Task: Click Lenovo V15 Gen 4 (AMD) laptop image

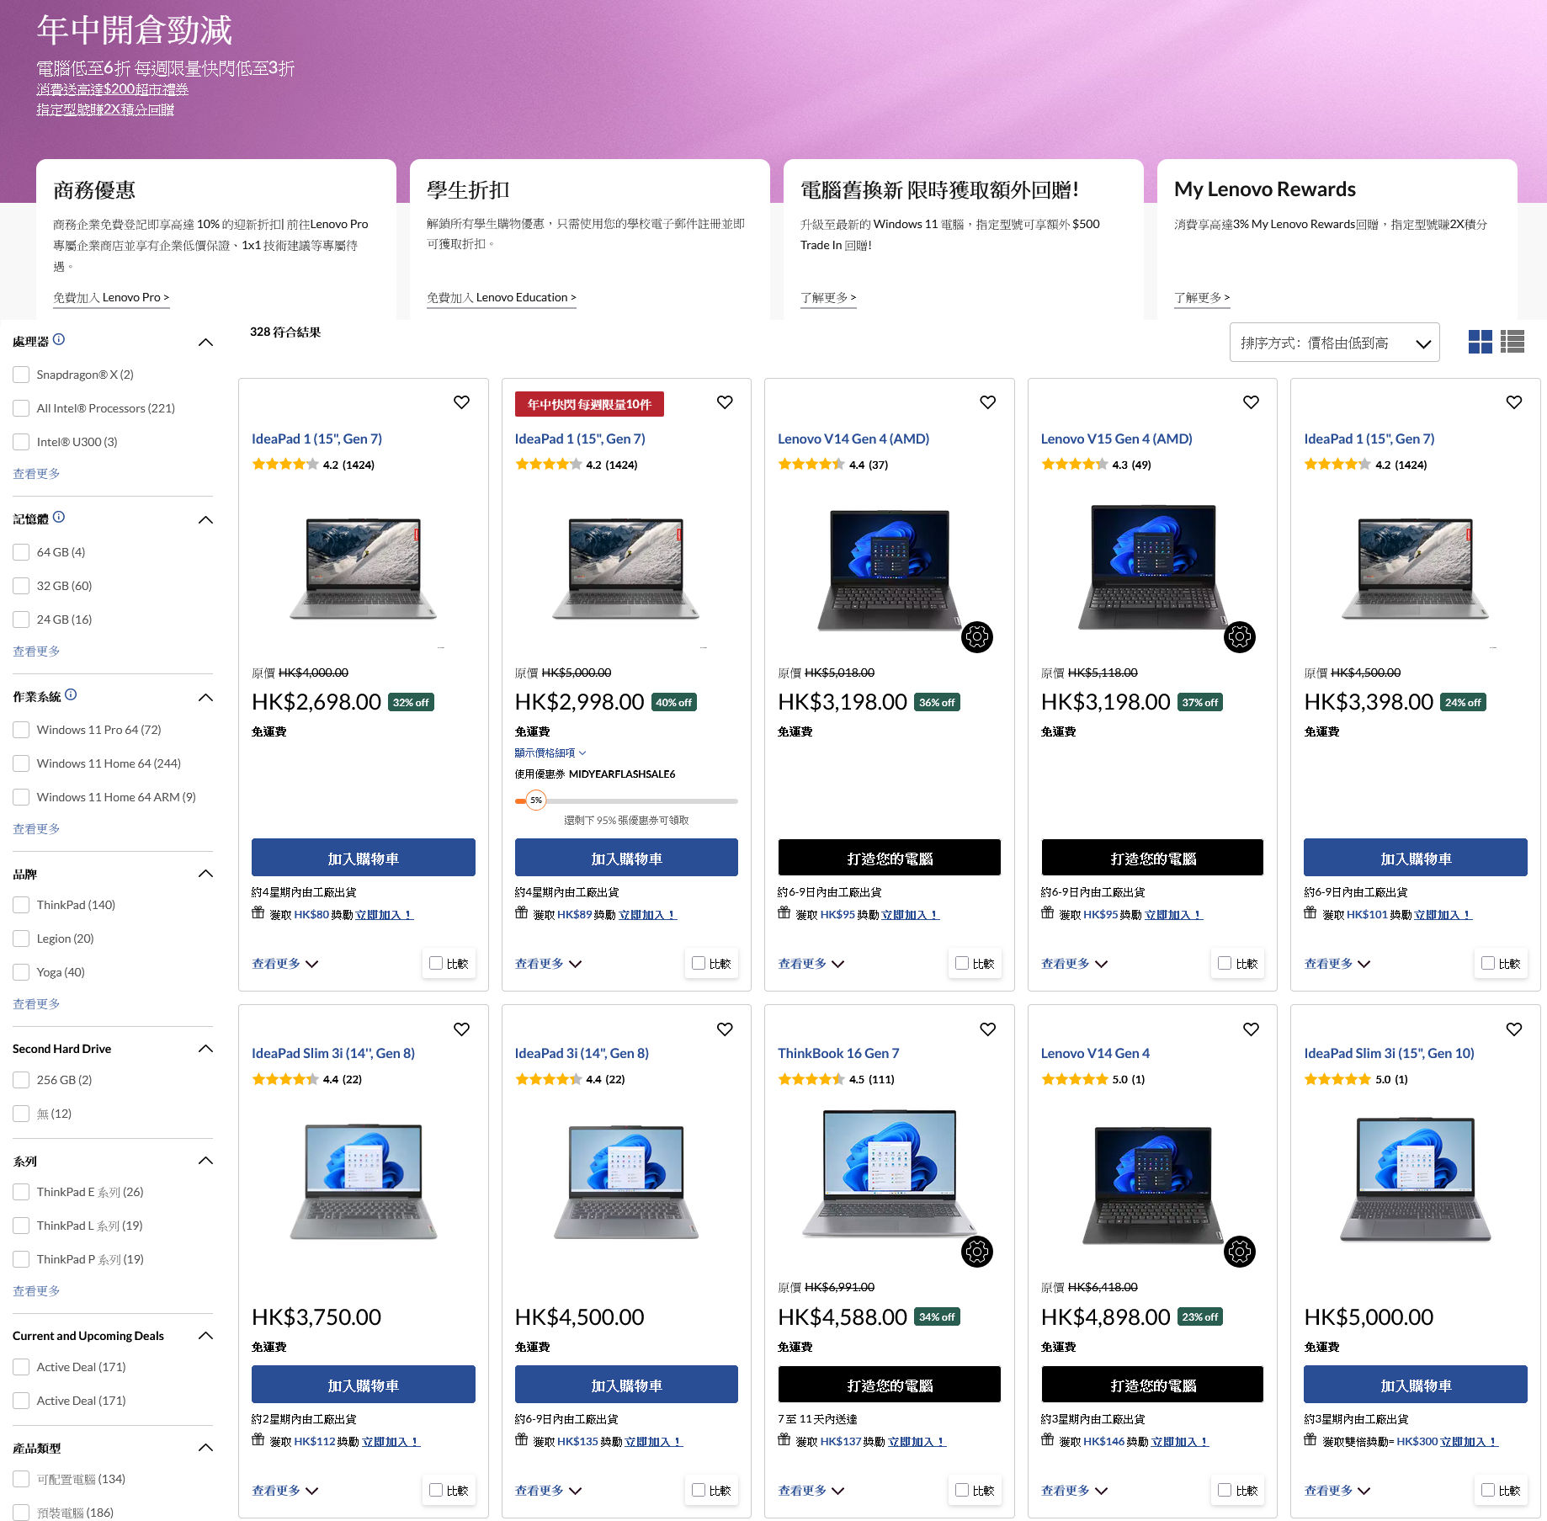Action: pyautogui.click(x=1152, y=566)
